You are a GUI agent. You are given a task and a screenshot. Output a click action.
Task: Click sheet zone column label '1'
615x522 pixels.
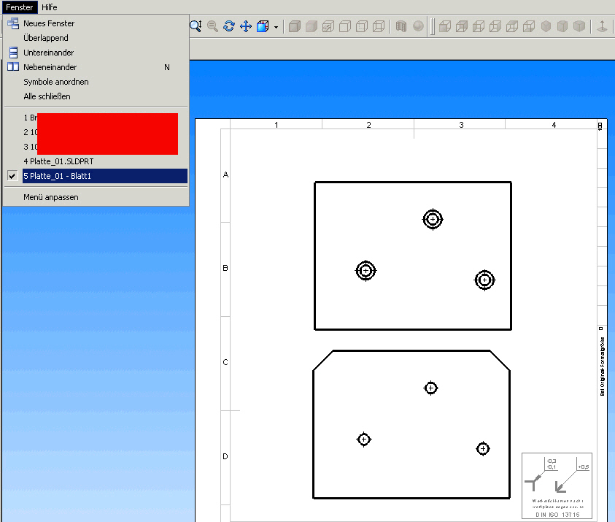276,125
